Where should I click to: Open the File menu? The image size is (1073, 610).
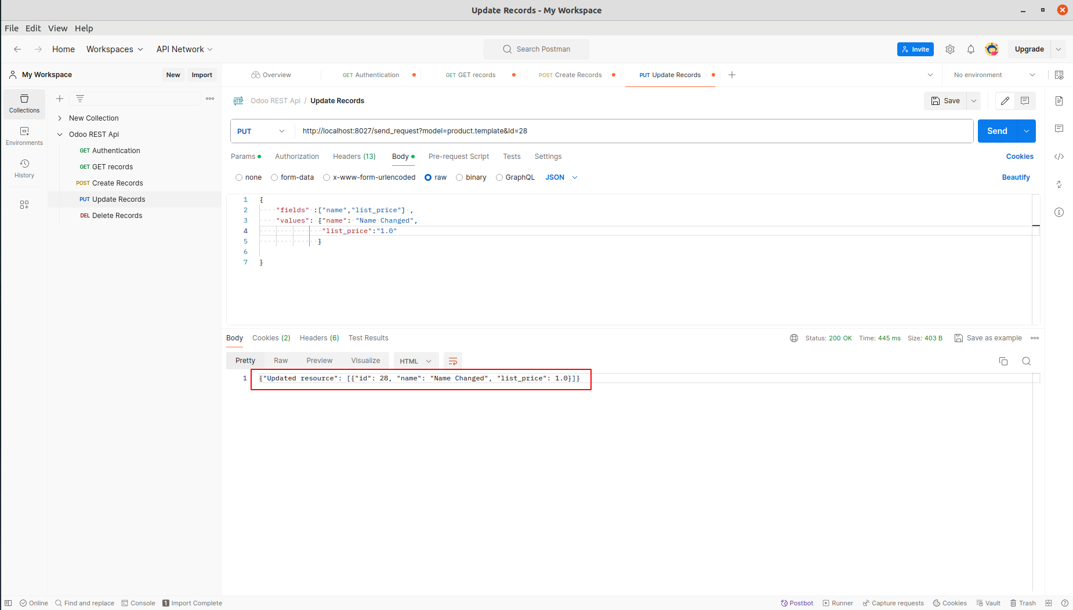12,28
